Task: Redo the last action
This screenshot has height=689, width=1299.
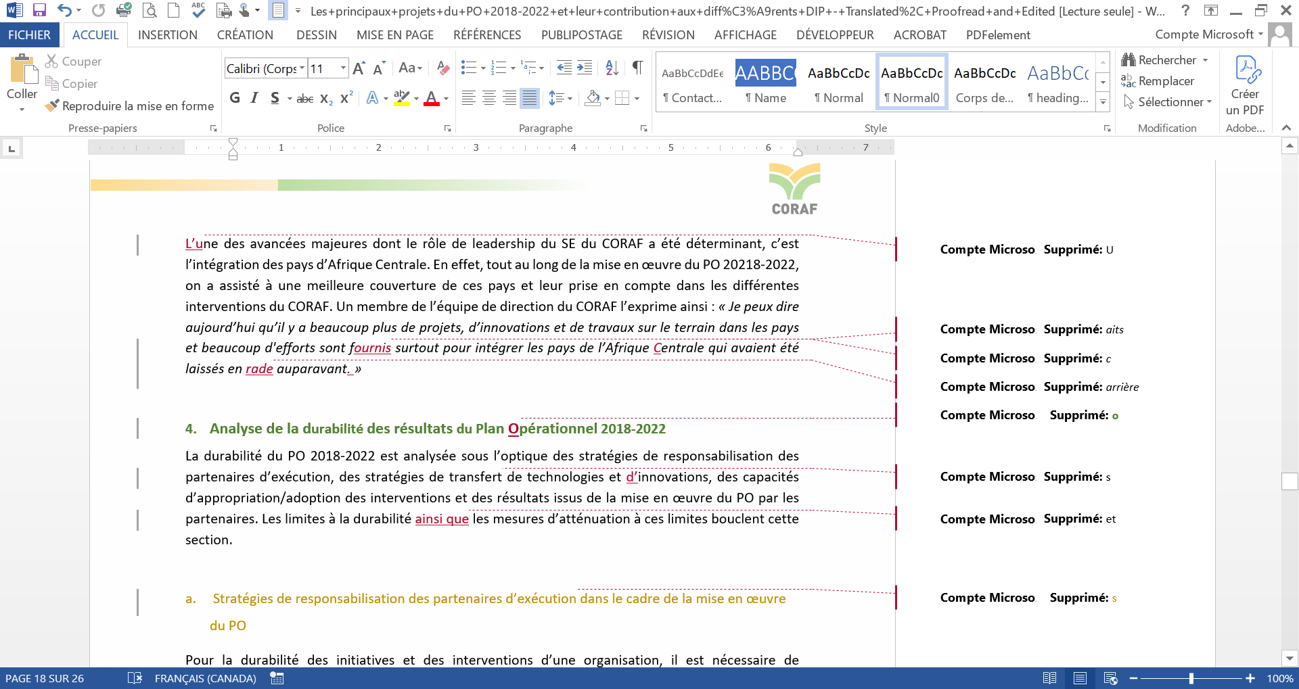Action: coord(99,10)
